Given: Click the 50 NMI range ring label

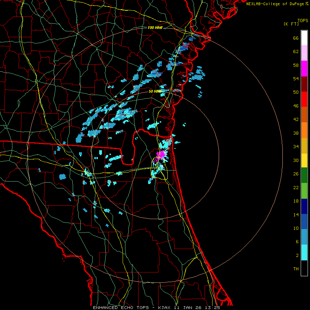Looking at the screenshot, I should [x=155, y=91].
